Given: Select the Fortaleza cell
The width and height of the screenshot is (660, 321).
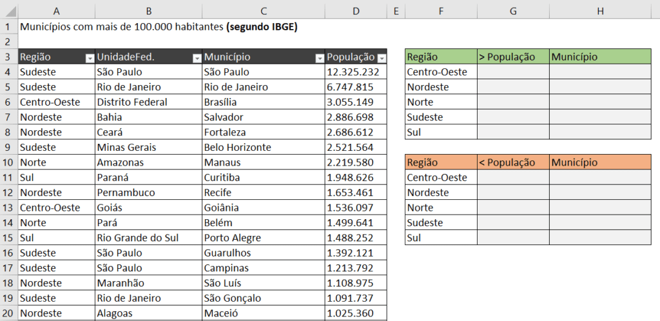Looking at the screenshot, I should 263,132.
